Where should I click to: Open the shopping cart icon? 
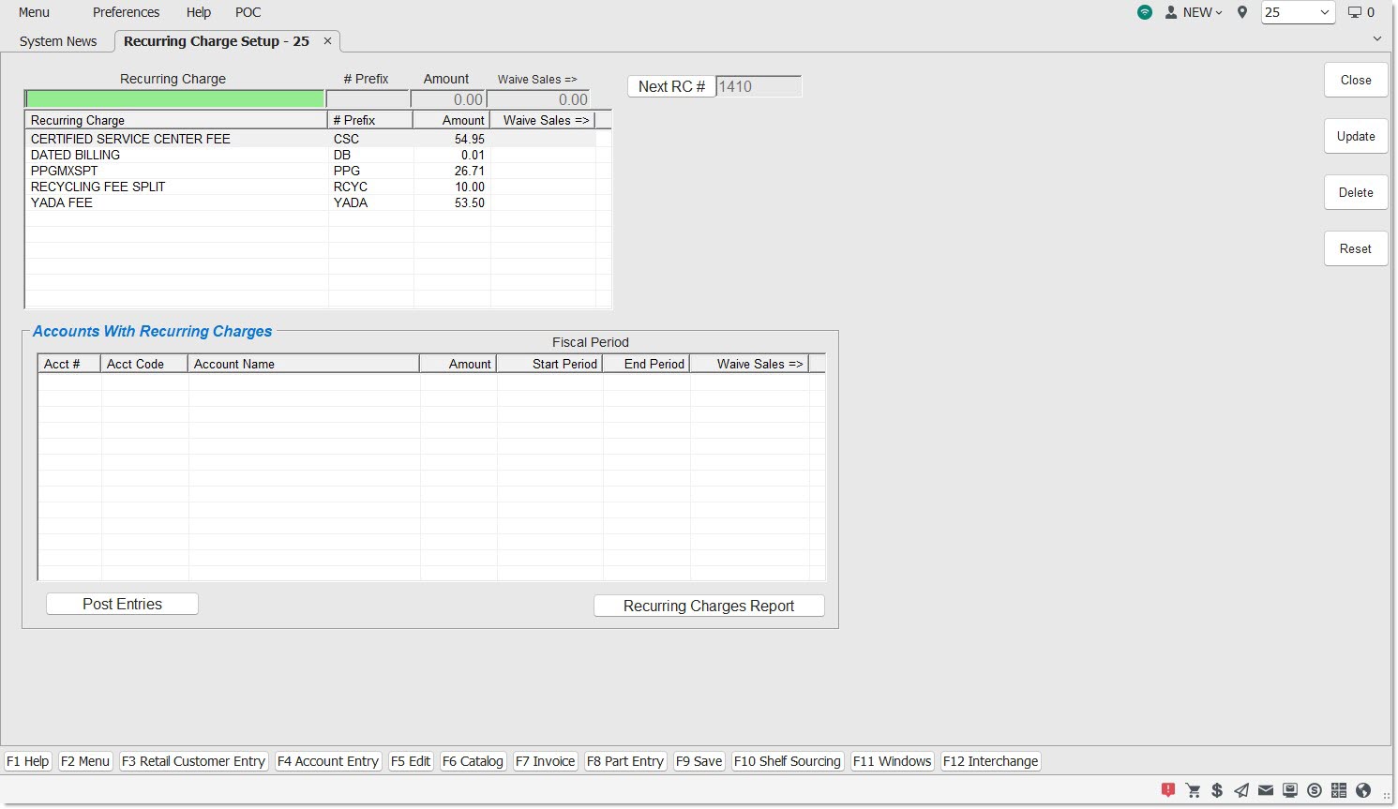[1193, 790]
